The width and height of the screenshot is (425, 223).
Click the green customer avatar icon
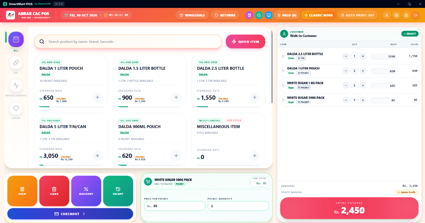click(284, 34)
